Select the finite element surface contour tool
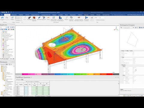 (60, 19)
